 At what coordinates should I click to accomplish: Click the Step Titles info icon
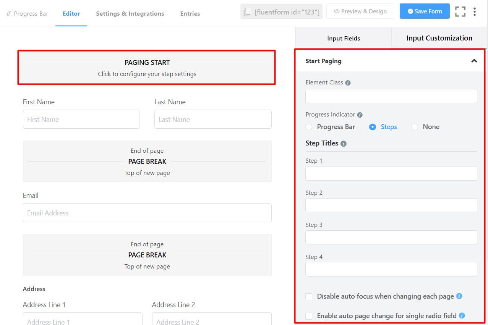tap(343, 143)
